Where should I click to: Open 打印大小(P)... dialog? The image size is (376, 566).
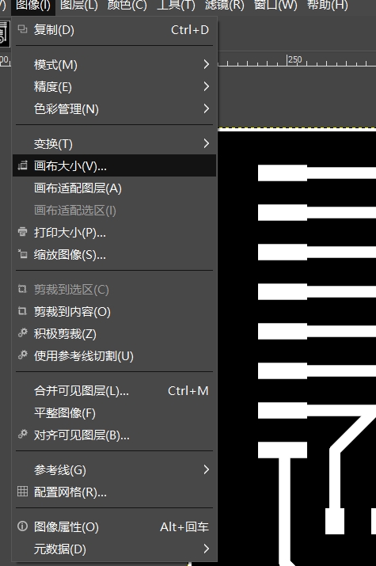[x=114, y=233]
